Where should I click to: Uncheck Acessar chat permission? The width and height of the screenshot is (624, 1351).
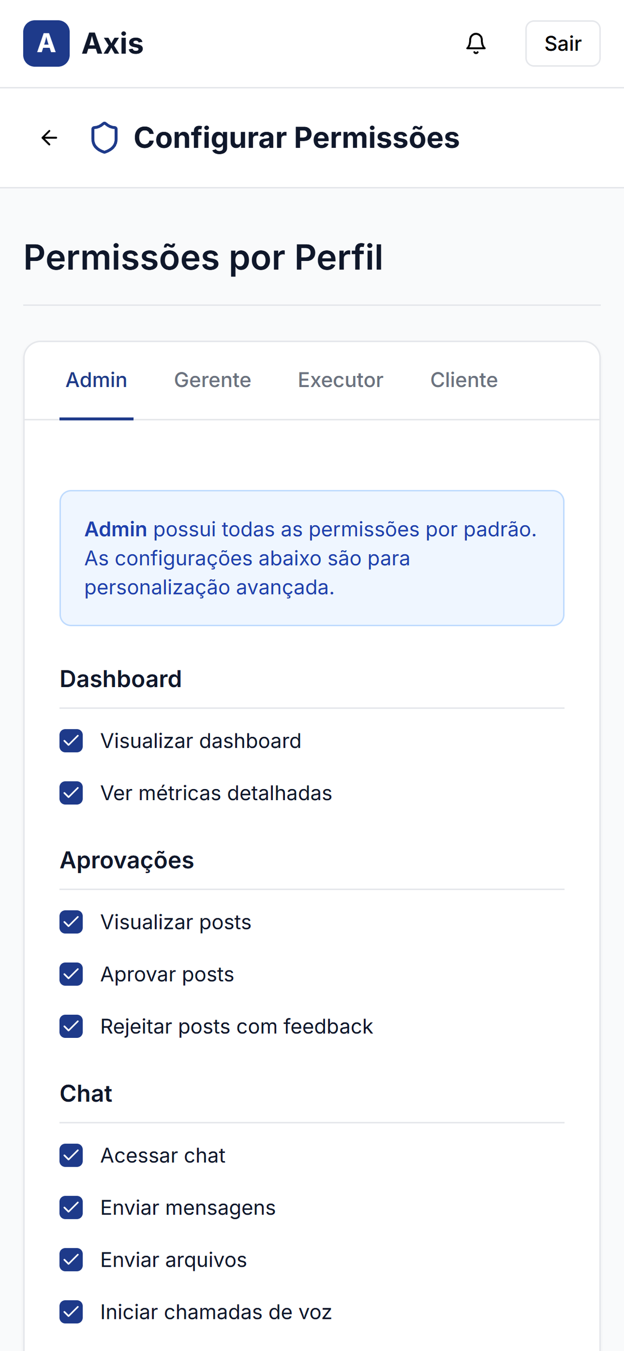[x=71, y=1155]
